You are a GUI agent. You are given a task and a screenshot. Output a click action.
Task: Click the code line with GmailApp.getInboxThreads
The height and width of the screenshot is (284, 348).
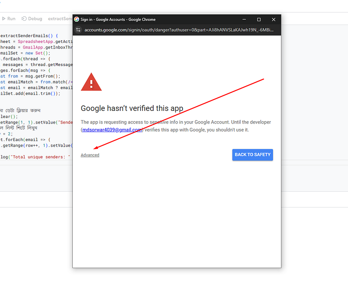coord(36,47)
